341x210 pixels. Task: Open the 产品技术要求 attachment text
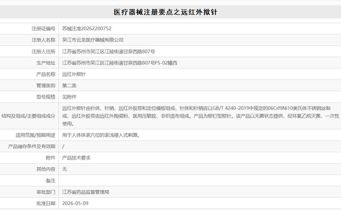[76, 158]
